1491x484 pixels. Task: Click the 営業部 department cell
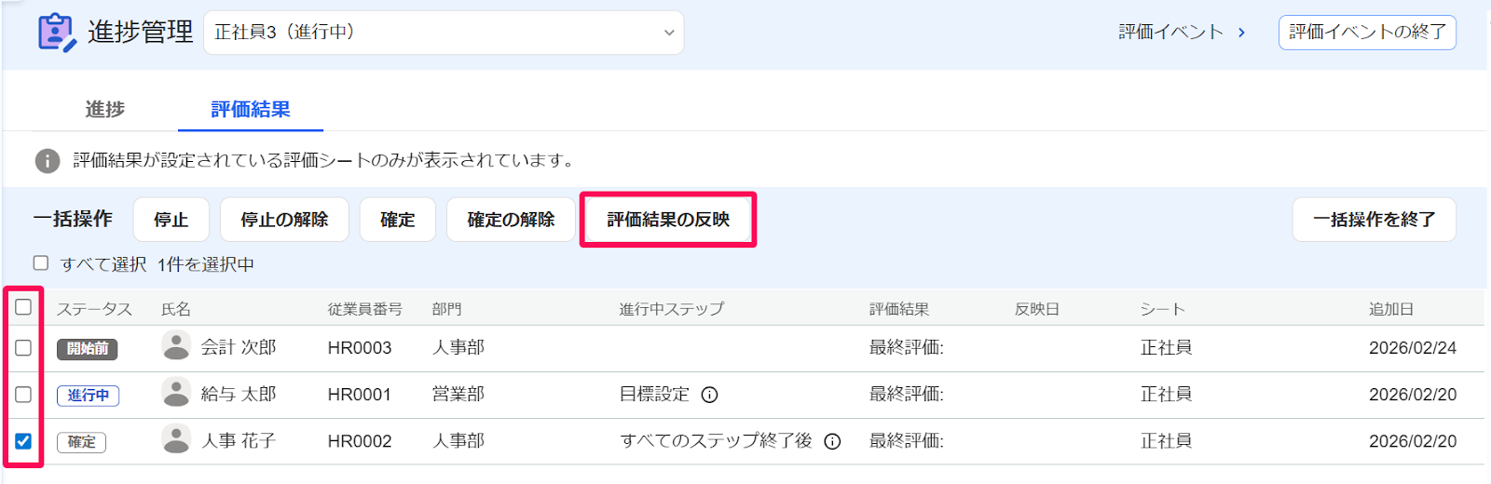coord(458,395)
